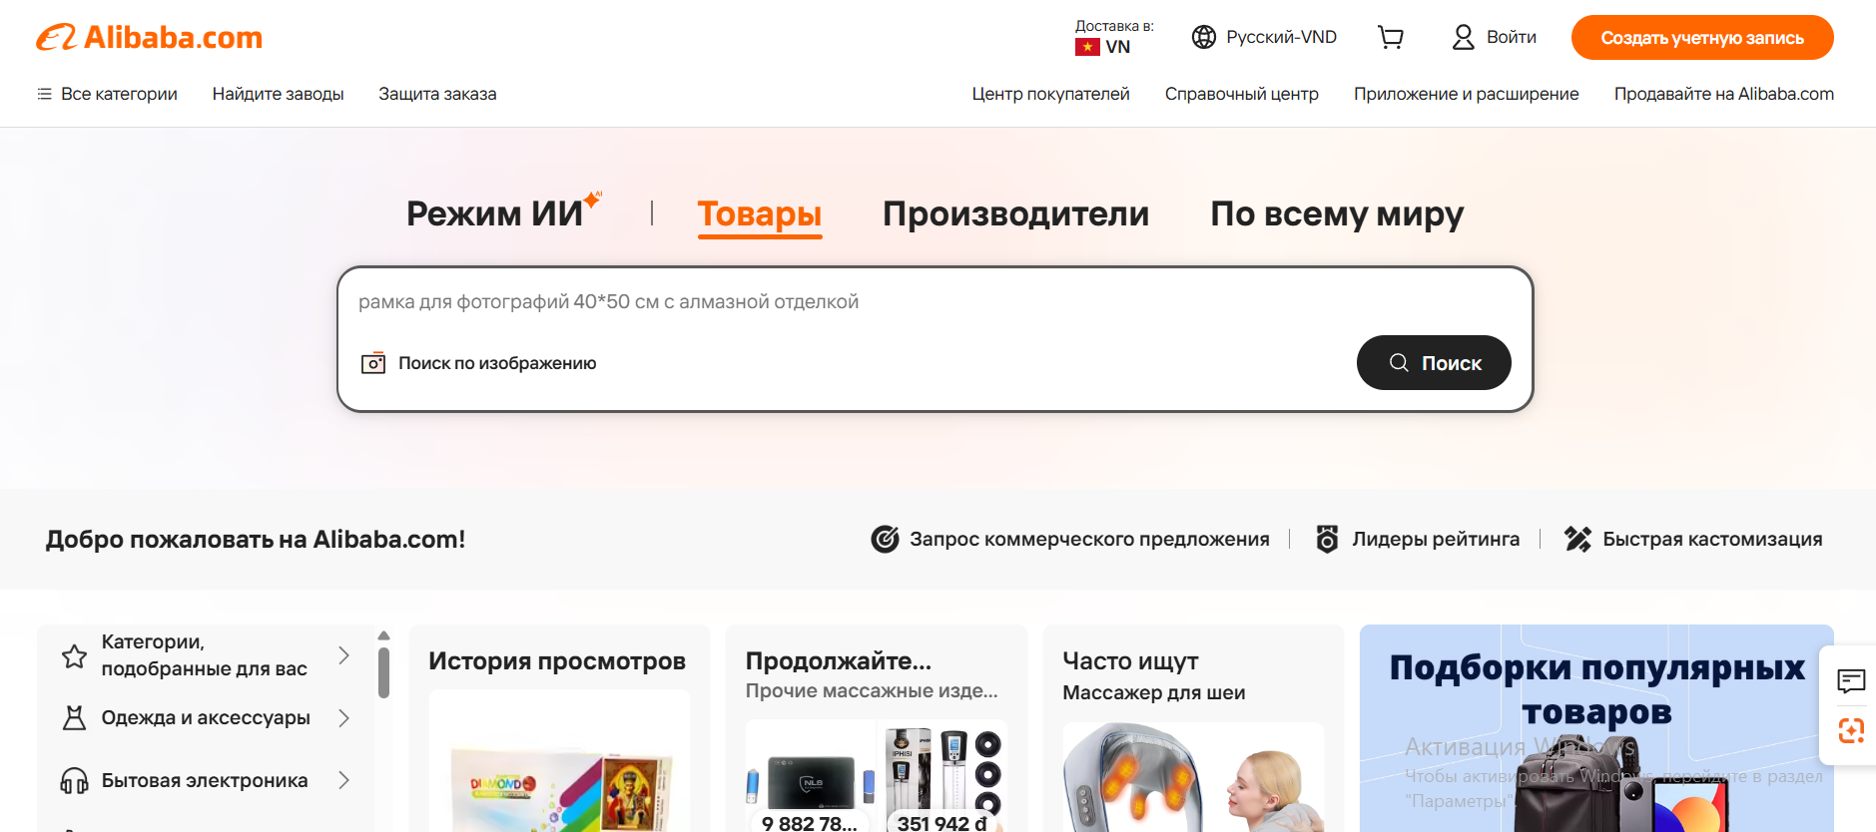This screenshot has height=832, width=1876.
Task: Click the sidebar scroll up arrow
Action: pos(383,635)
